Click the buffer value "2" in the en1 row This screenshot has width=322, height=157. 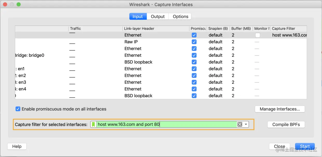tap(233, 69)
